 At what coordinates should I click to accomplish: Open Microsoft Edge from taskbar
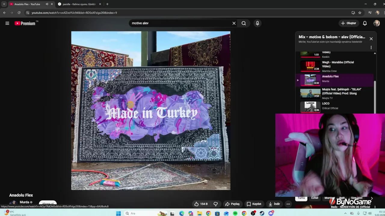182,213
